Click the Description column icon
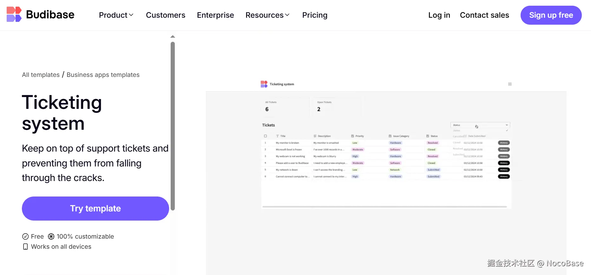The width and height of the screenshot is (591, 275). pos(315,136)
